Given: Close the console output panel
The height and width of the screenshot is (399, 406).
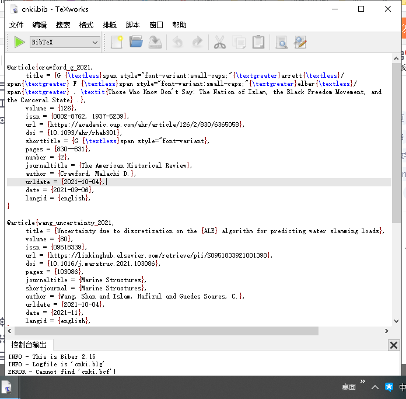Looking at the screenshot, I should tap(394, 345).
